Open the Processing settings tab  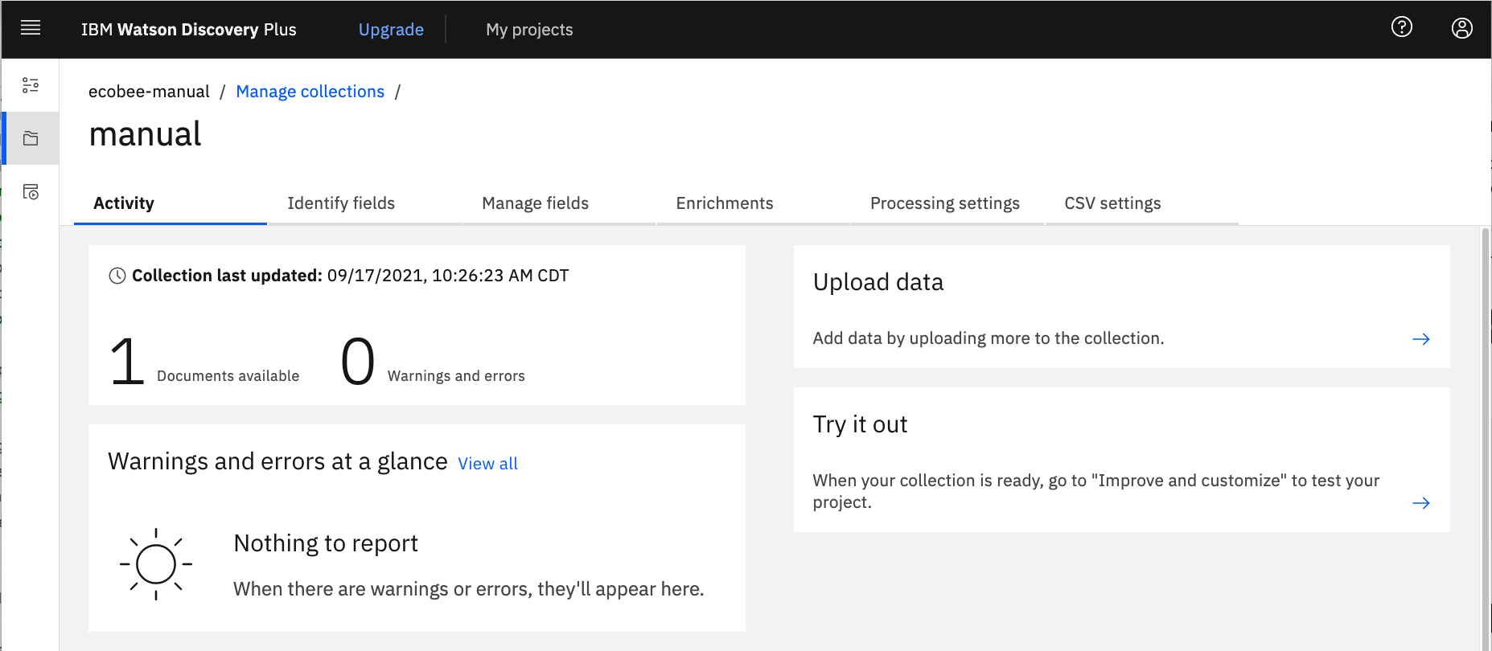(x=947, y=203)
